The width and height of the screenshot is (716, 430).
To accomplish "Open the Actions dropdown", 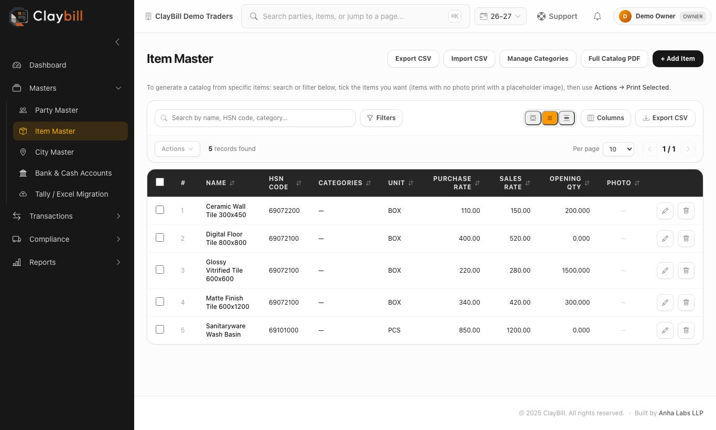I will 177,149.
